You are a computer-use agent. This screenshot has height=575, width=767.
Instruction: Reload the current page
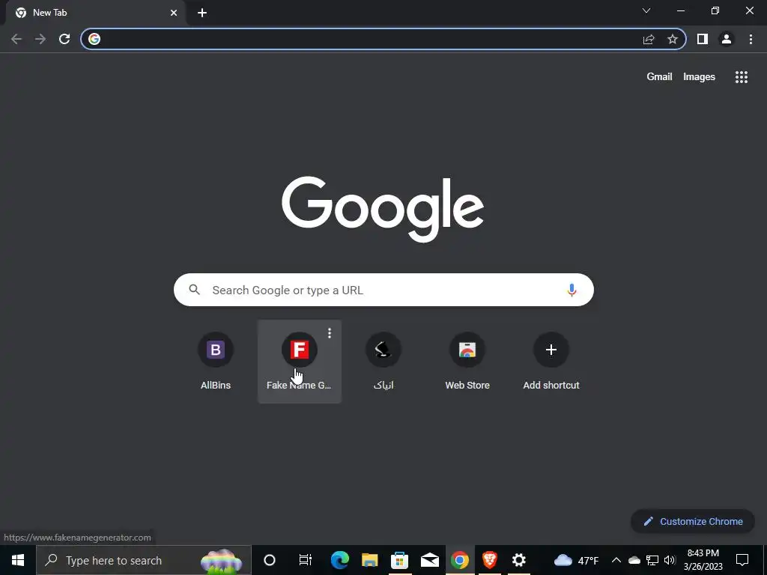coord(64,39)
